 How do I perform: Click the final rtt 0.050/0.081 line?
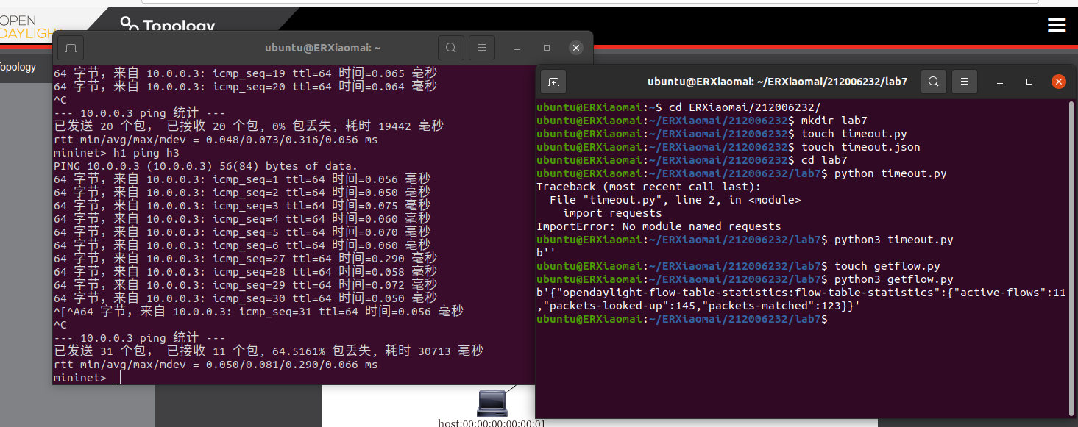(216, 364)
